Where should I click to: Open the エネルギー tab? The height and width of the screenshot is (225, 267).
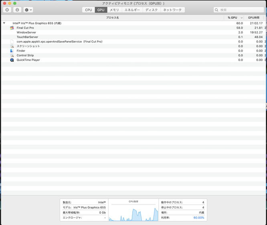coord(132,10)
